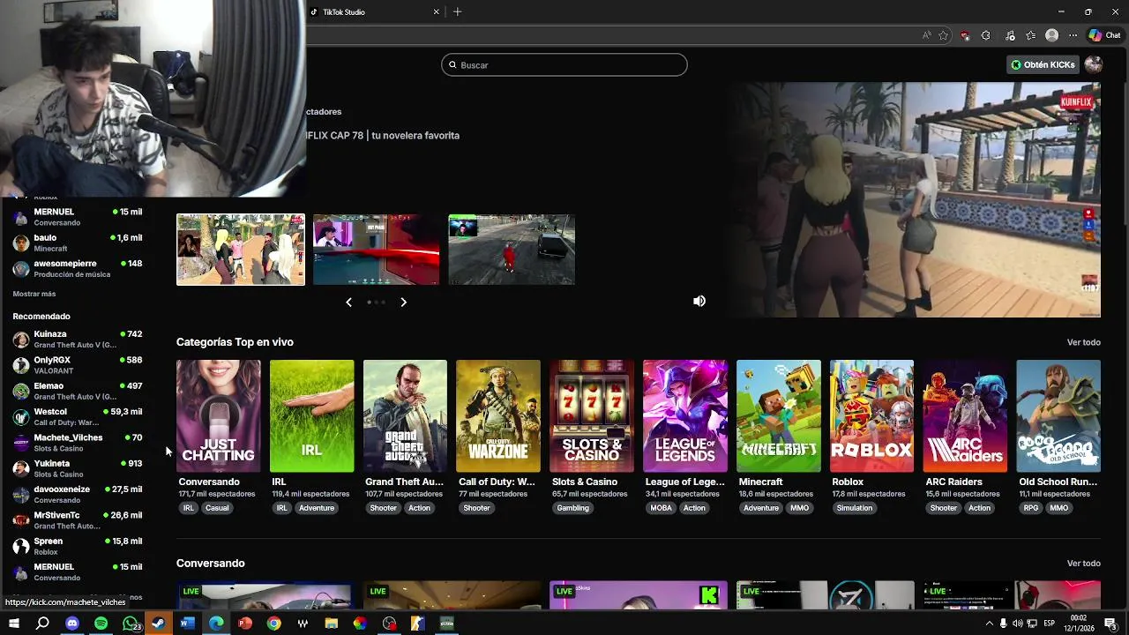Open system volume icon in tray

(x=1018, y=624)
